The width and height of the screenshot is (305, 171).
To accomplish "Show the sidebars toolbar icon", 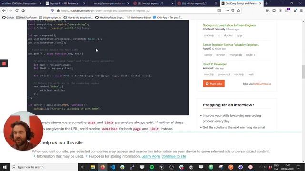I will click(274, 10).
